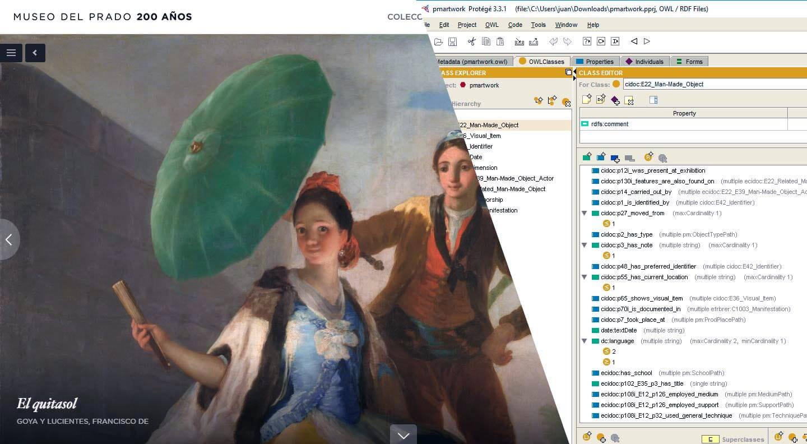Open the OWL menu

click(x=491, y=25)
